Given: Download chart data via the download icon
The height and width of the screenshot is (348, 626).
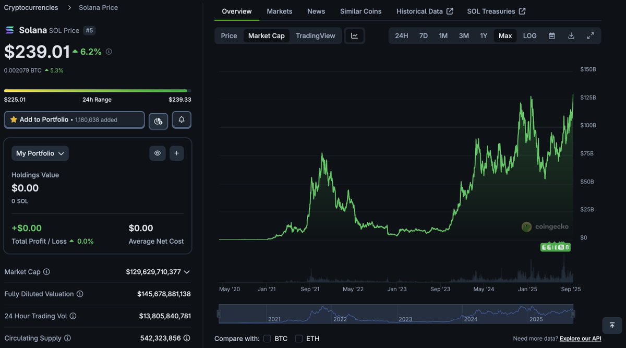Looking at the screenshot, I should 571,35.
